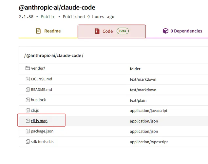Viewport: 208px width, 164px height.
Task: Click the README.md file icon
Action: pyautogui.click(x=28, y=90)
